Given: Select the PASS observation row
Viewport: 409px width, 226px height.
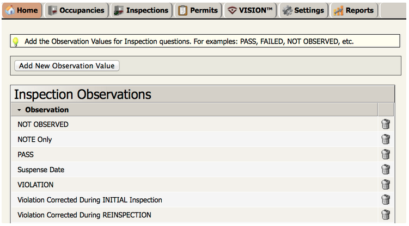Looking at the screenshot, I should point(194,154).
